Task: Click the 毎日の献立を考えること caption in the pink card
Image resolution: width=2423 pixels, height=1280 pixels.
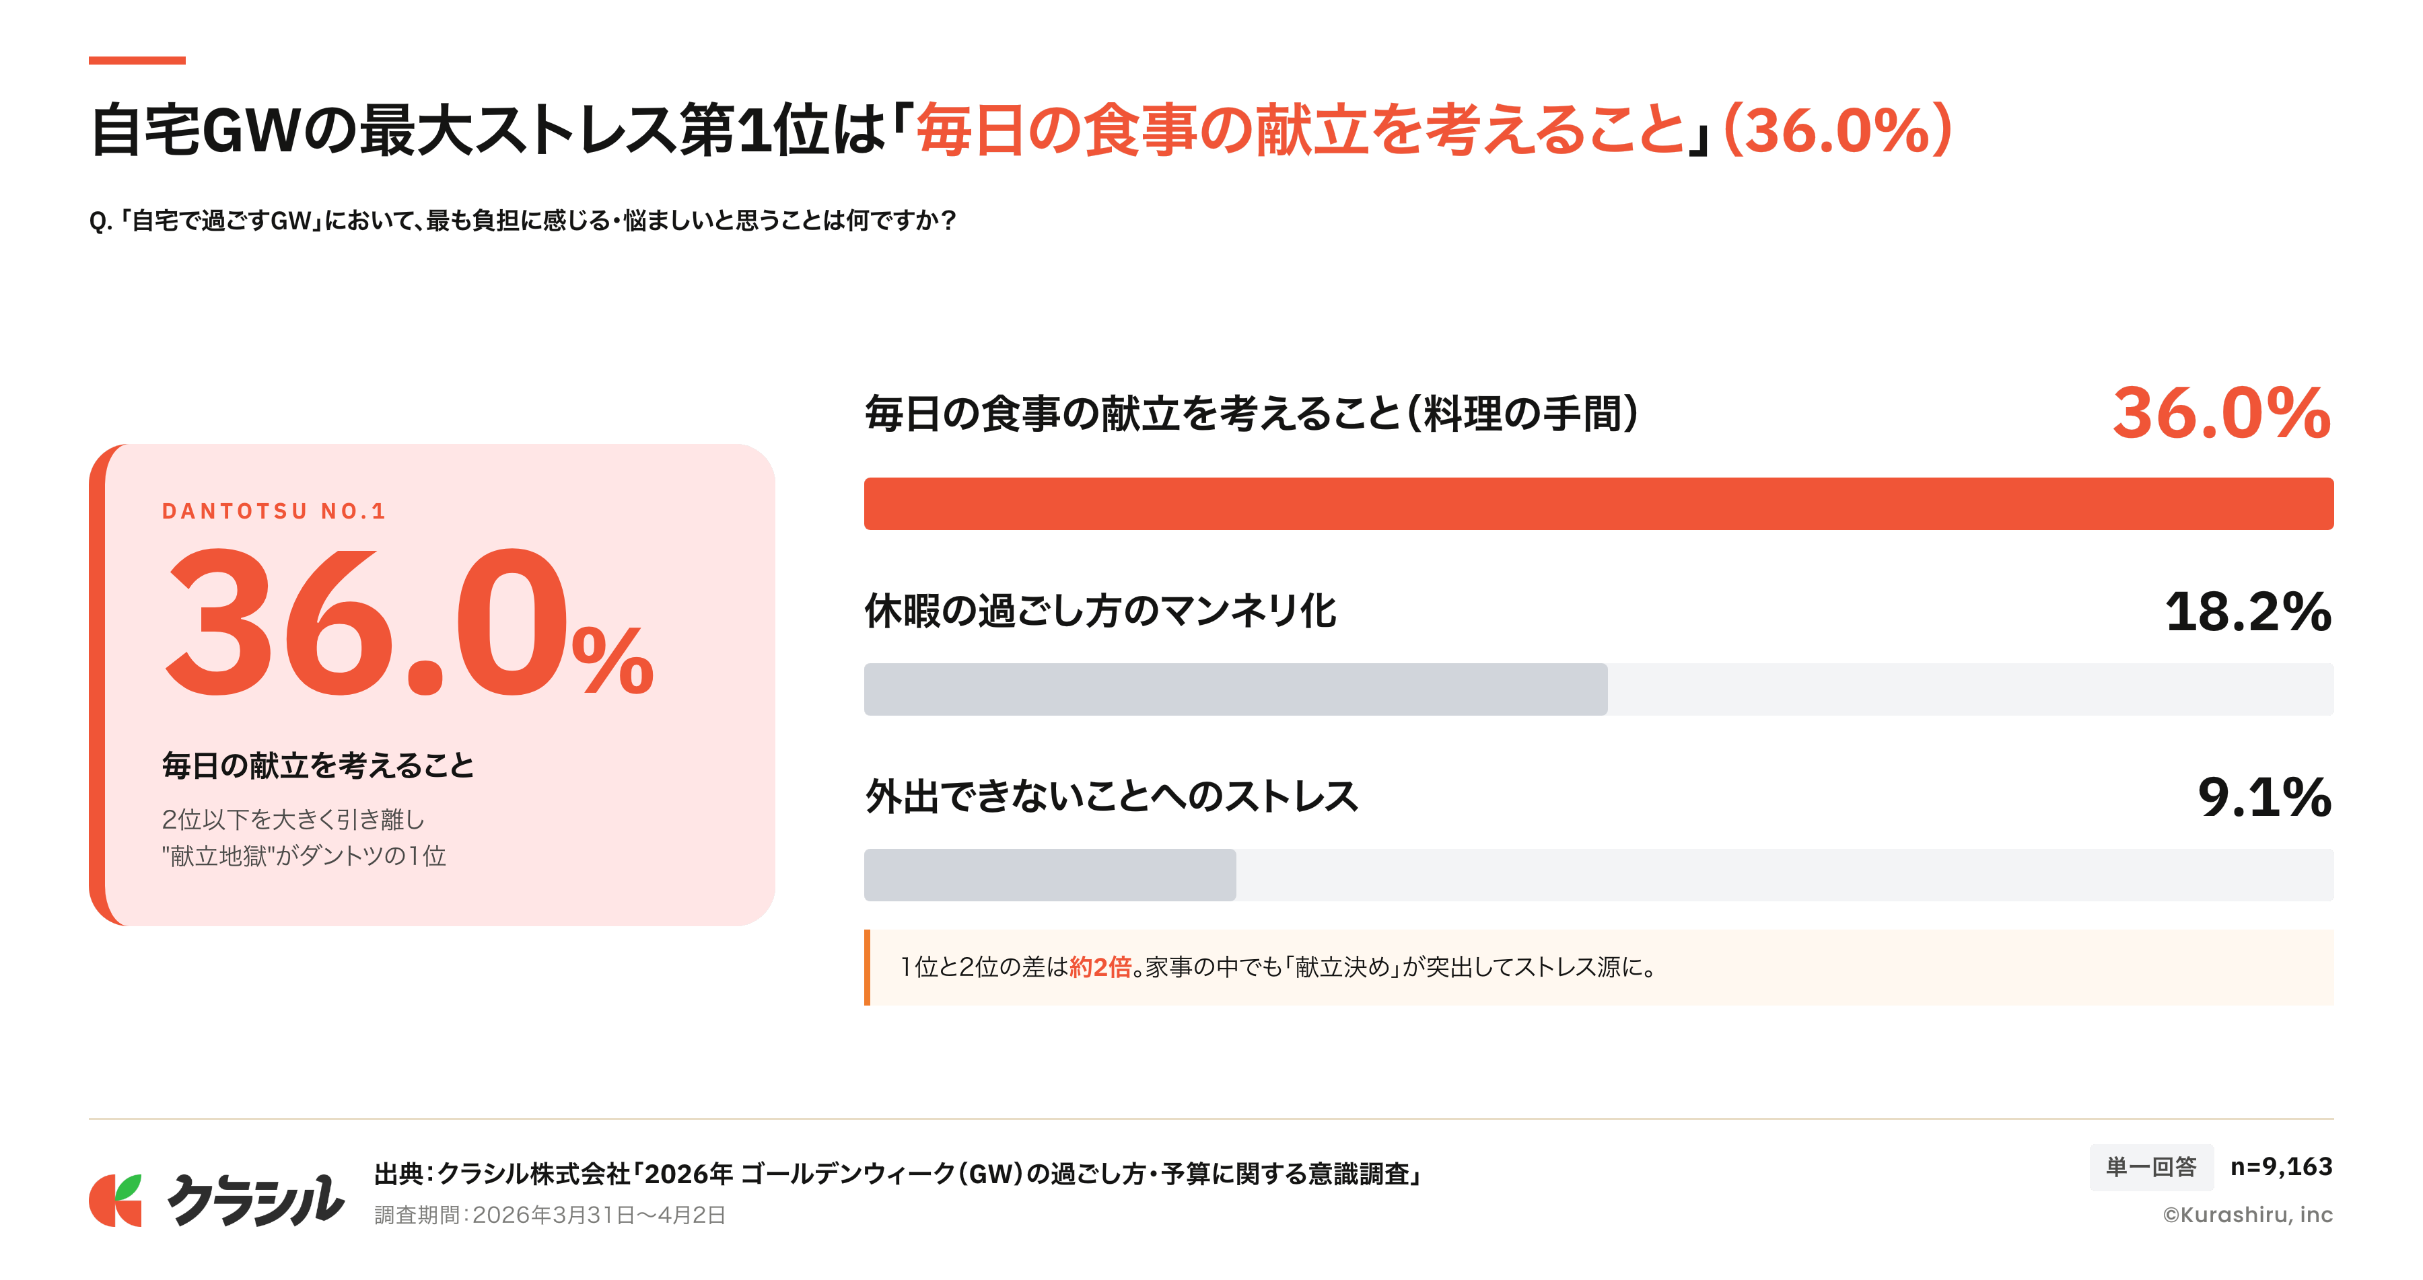Action: pyautogui.click(x=318, y=765)
